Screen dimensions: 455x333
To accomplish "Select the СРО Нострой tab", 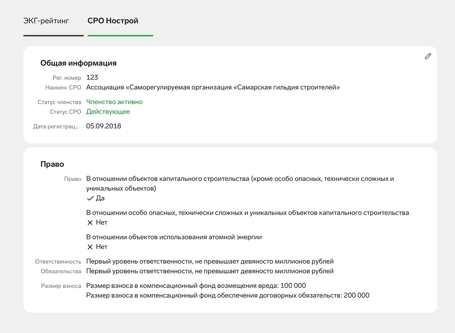I will pyautogui.click(x=113, y=21).
